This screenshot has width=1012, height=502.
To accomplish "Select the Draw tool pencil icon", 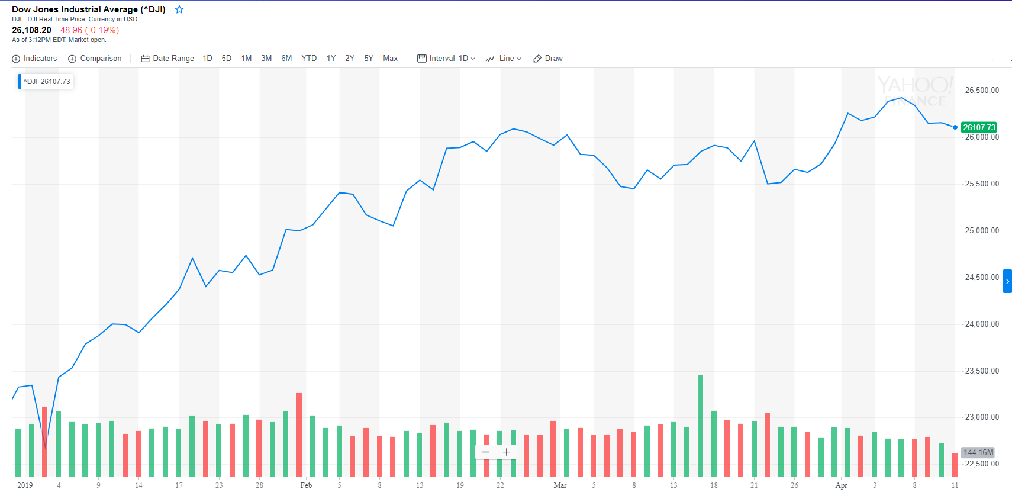I will pos(537,58).
